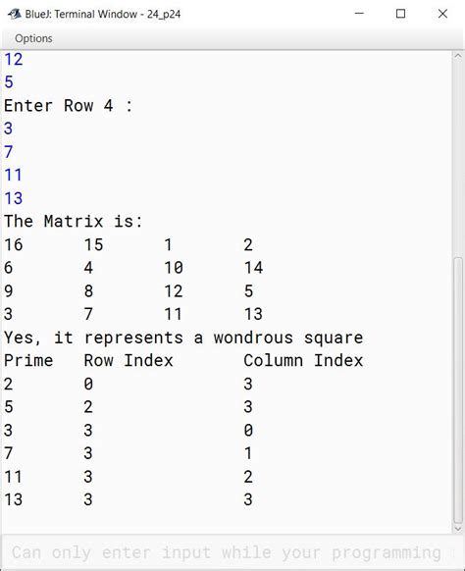Minimize the Terminal Window
This screenshot has height=571, width=465.
pos(359,14)
